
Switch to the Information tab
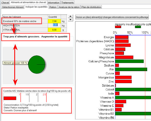click(54, 2)
